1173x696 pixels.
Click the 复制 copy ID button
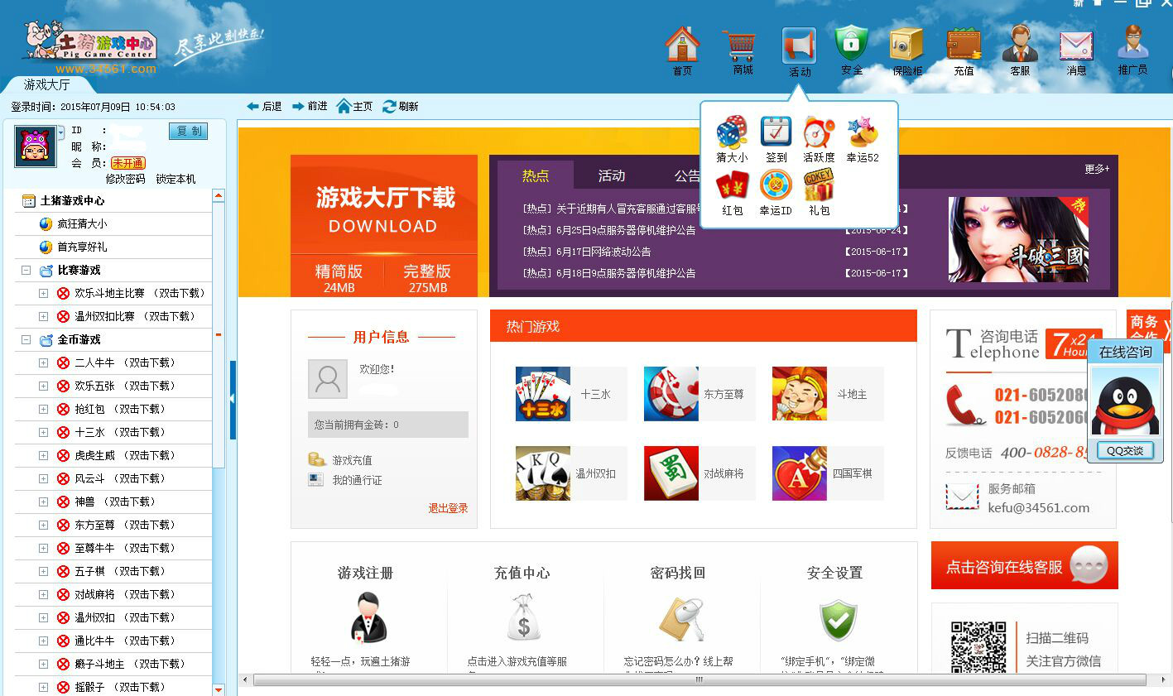(x=188, y=132)
